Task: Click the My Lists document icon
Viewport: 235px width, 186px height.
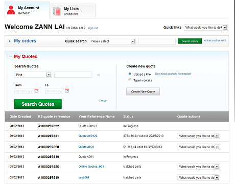Action: click(x=57, y=11)
